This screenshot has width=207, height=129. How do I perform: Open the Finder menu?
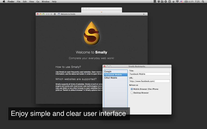click(11, 2)
